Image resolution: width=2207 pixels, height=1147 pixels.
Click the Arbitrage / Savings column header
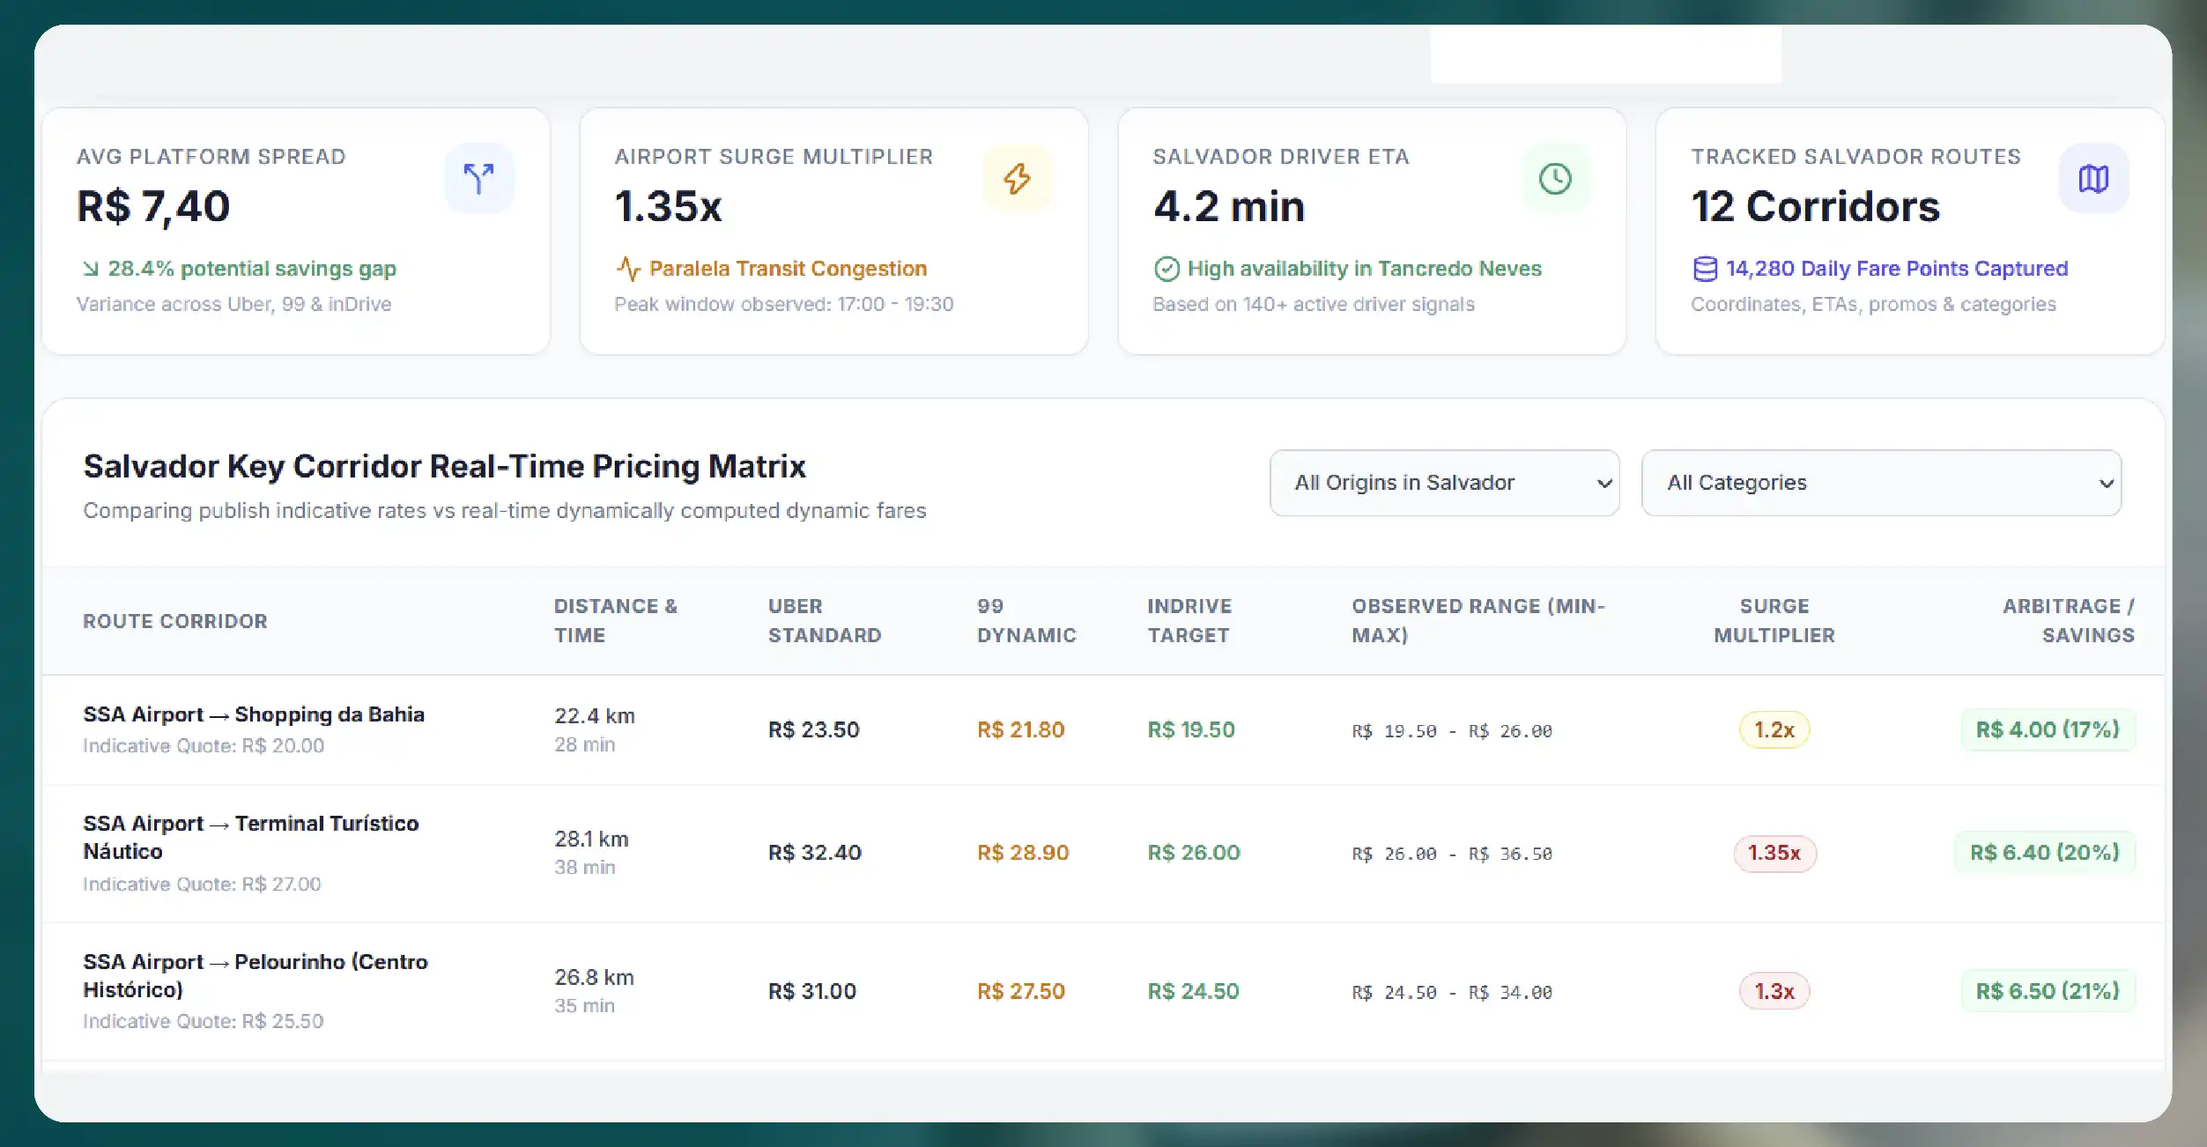point(2069,620)
